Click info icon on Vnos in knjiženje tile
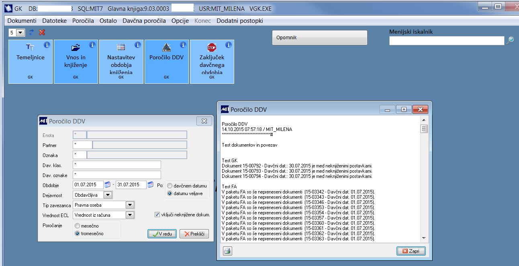This screenshot has width=519, height=266. point(92,45)
